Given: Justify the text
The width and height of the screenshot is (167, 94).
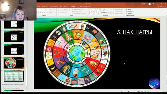Looking at the screenshot, I should [64, 13].
